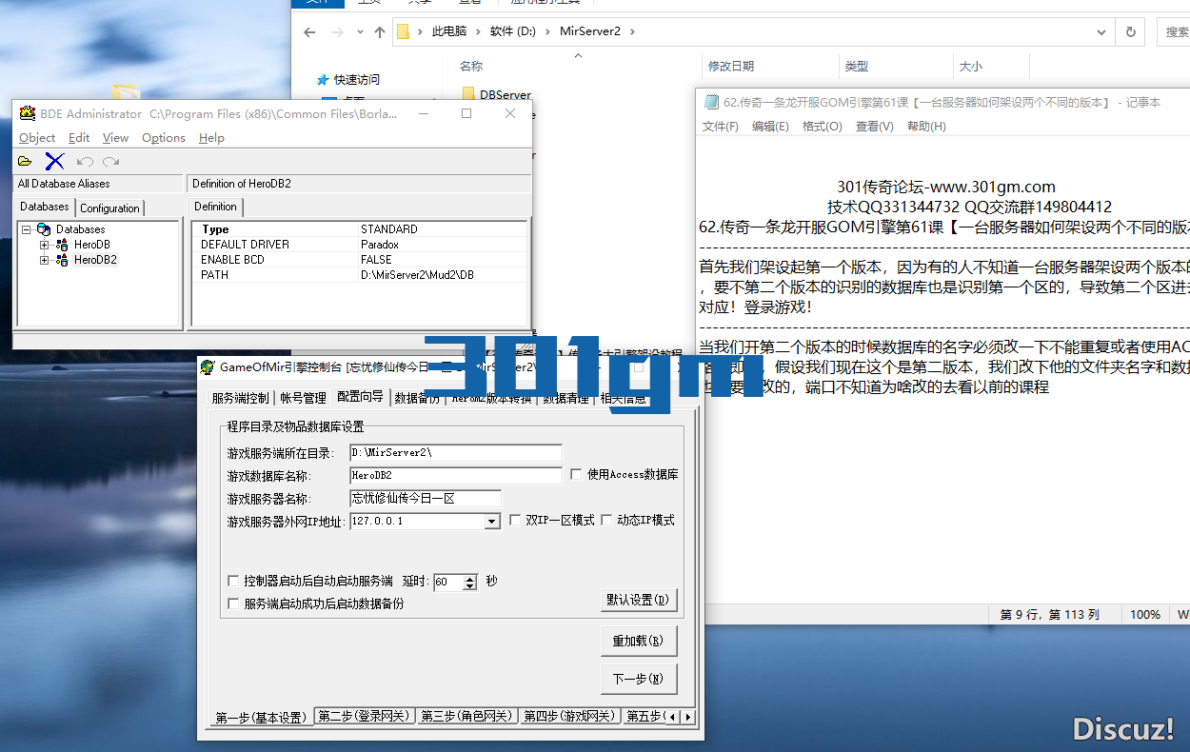Click the 游戏数据库名称 field with HeroDB2
The image size is (1190, 752).
tap(455, 475)
